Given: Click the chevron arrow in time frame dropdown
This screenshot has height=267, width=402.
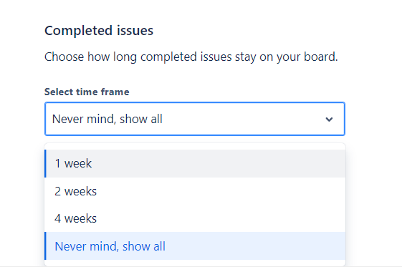Looking at the screenshot, I should point(329,120).
